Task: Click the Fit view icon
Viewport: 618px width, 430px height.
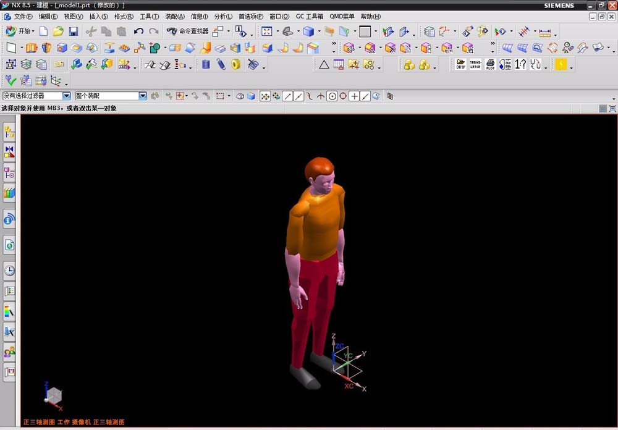Action: pyautogui.click(x=267, y=31)
